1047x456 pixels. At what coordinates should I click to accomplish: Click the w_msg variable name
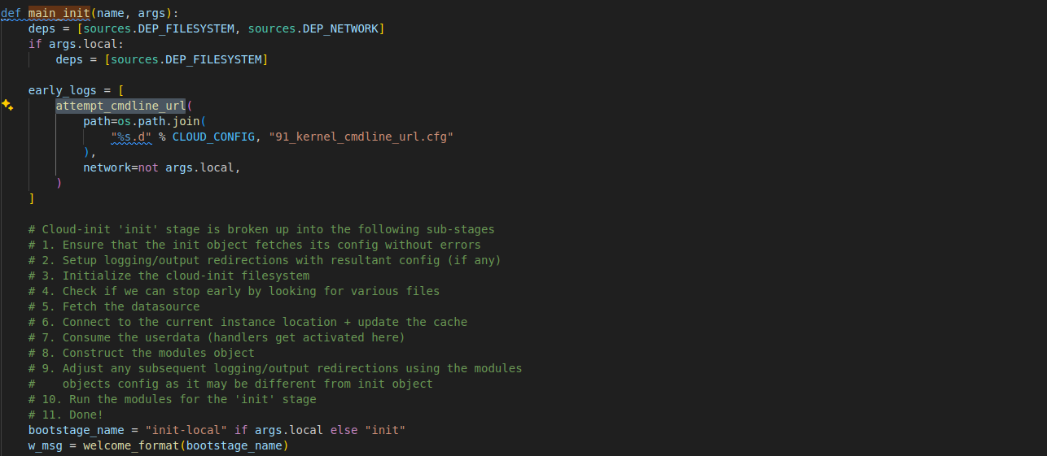[46, 445]
